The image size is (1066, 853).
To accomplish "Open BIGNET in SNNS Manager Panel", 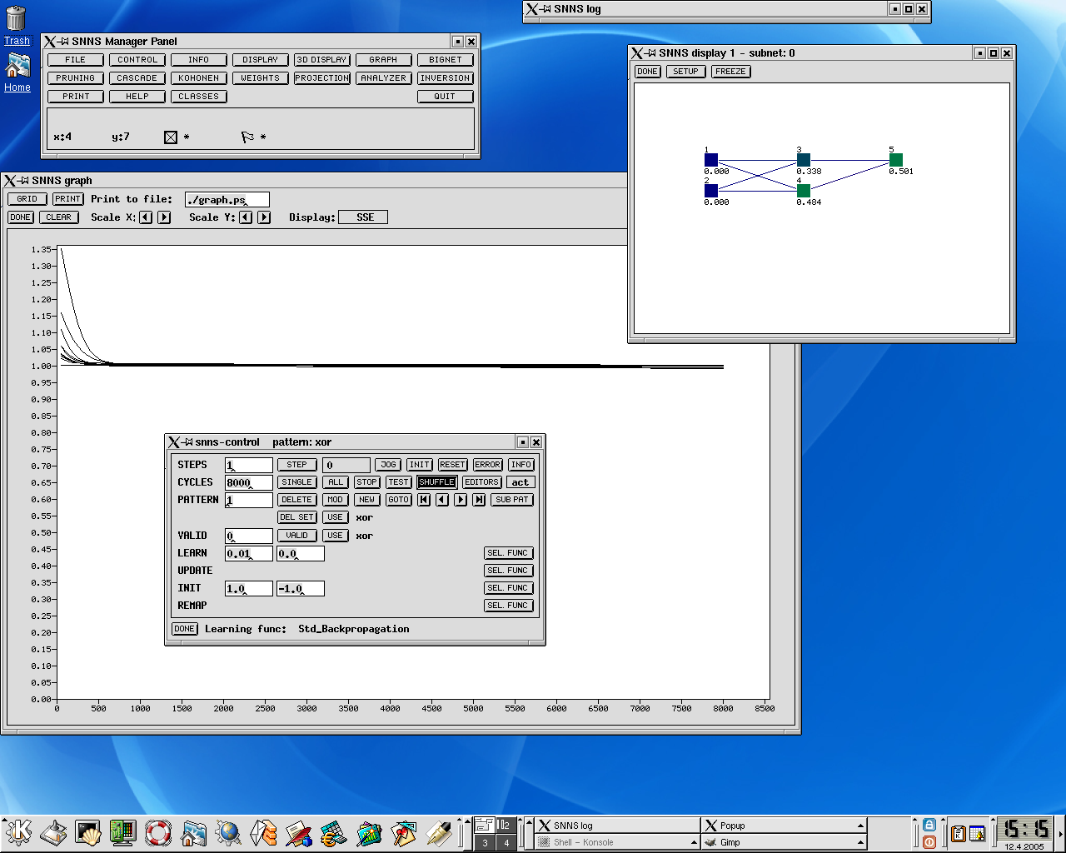I will pyautogui.click(x=446, y=60).
